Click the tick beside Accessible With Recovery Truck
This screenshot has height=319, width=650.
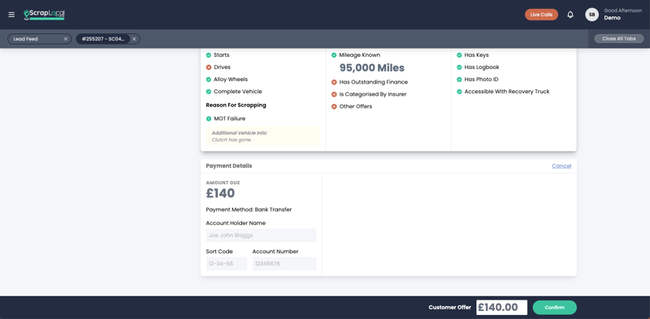pos(459,92)
